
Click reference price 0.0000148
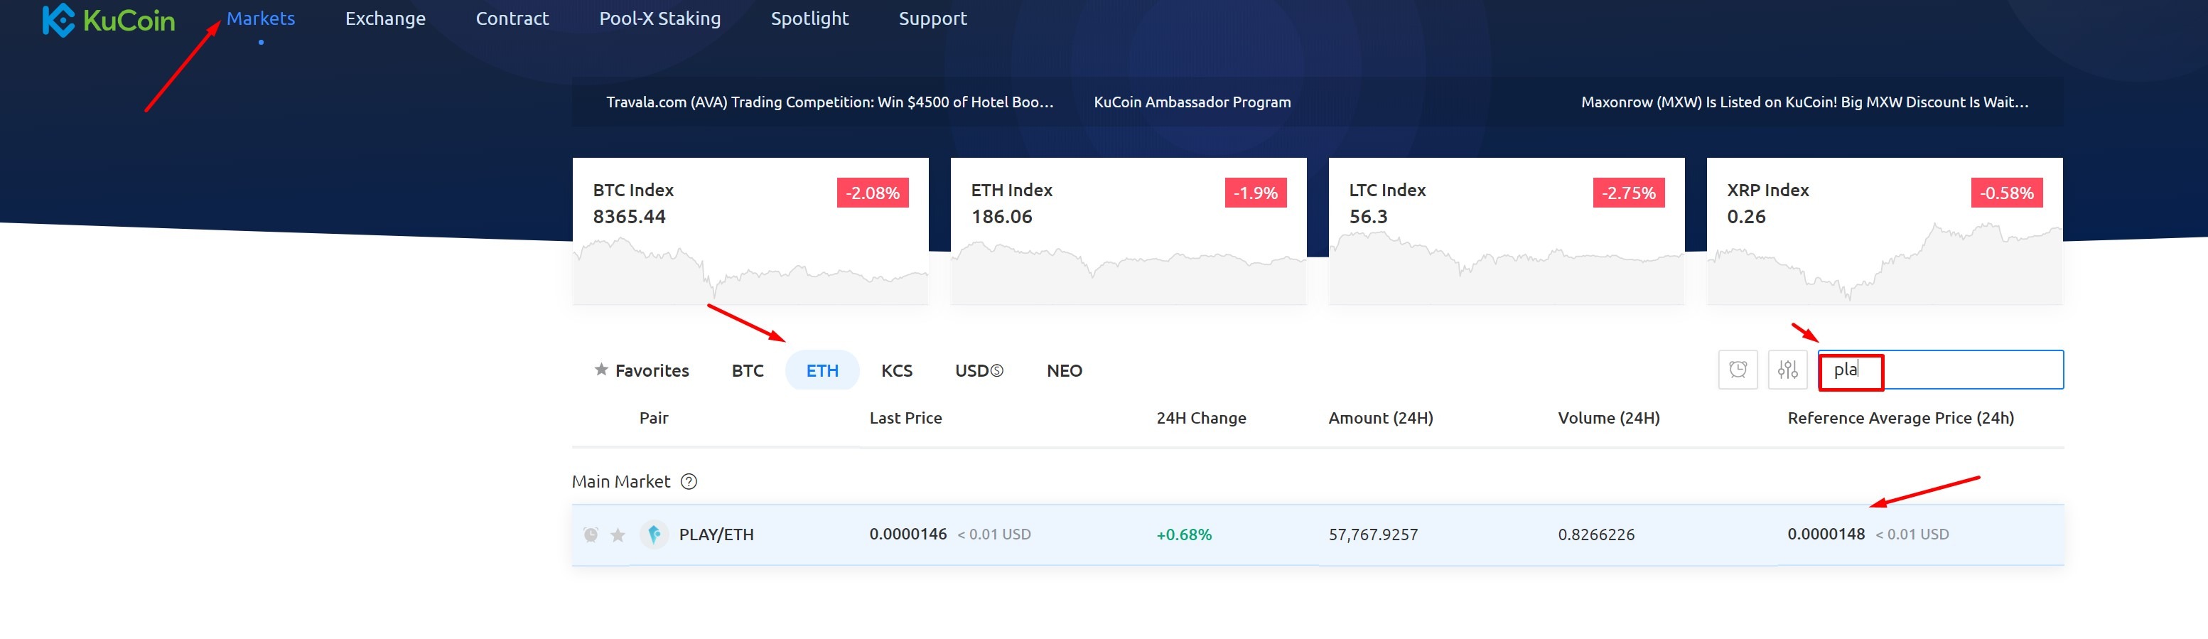(1826, 534)
